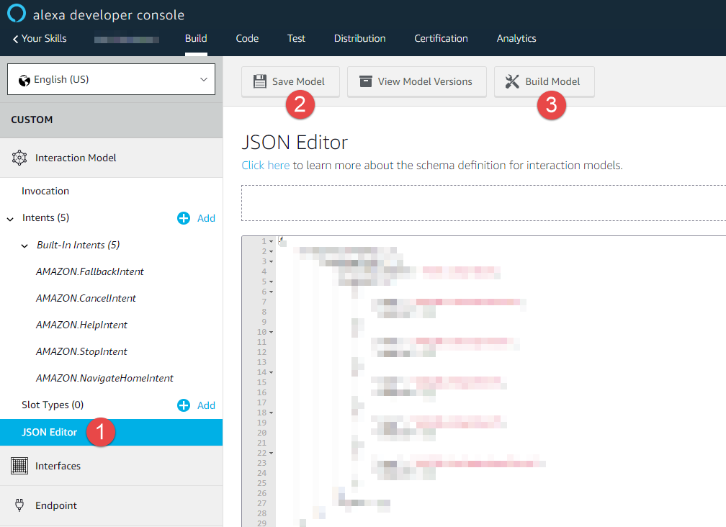The image size is (726, 527).
Task: Click the Build Model tools icon
Action: (512, 81)
